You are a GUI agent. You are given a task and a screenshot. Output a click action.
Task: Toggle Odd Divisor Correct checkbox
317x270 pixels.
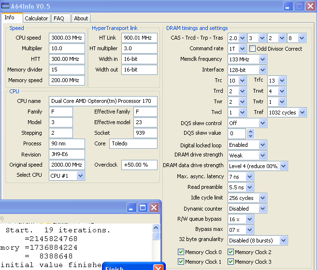tap(252, 49)
